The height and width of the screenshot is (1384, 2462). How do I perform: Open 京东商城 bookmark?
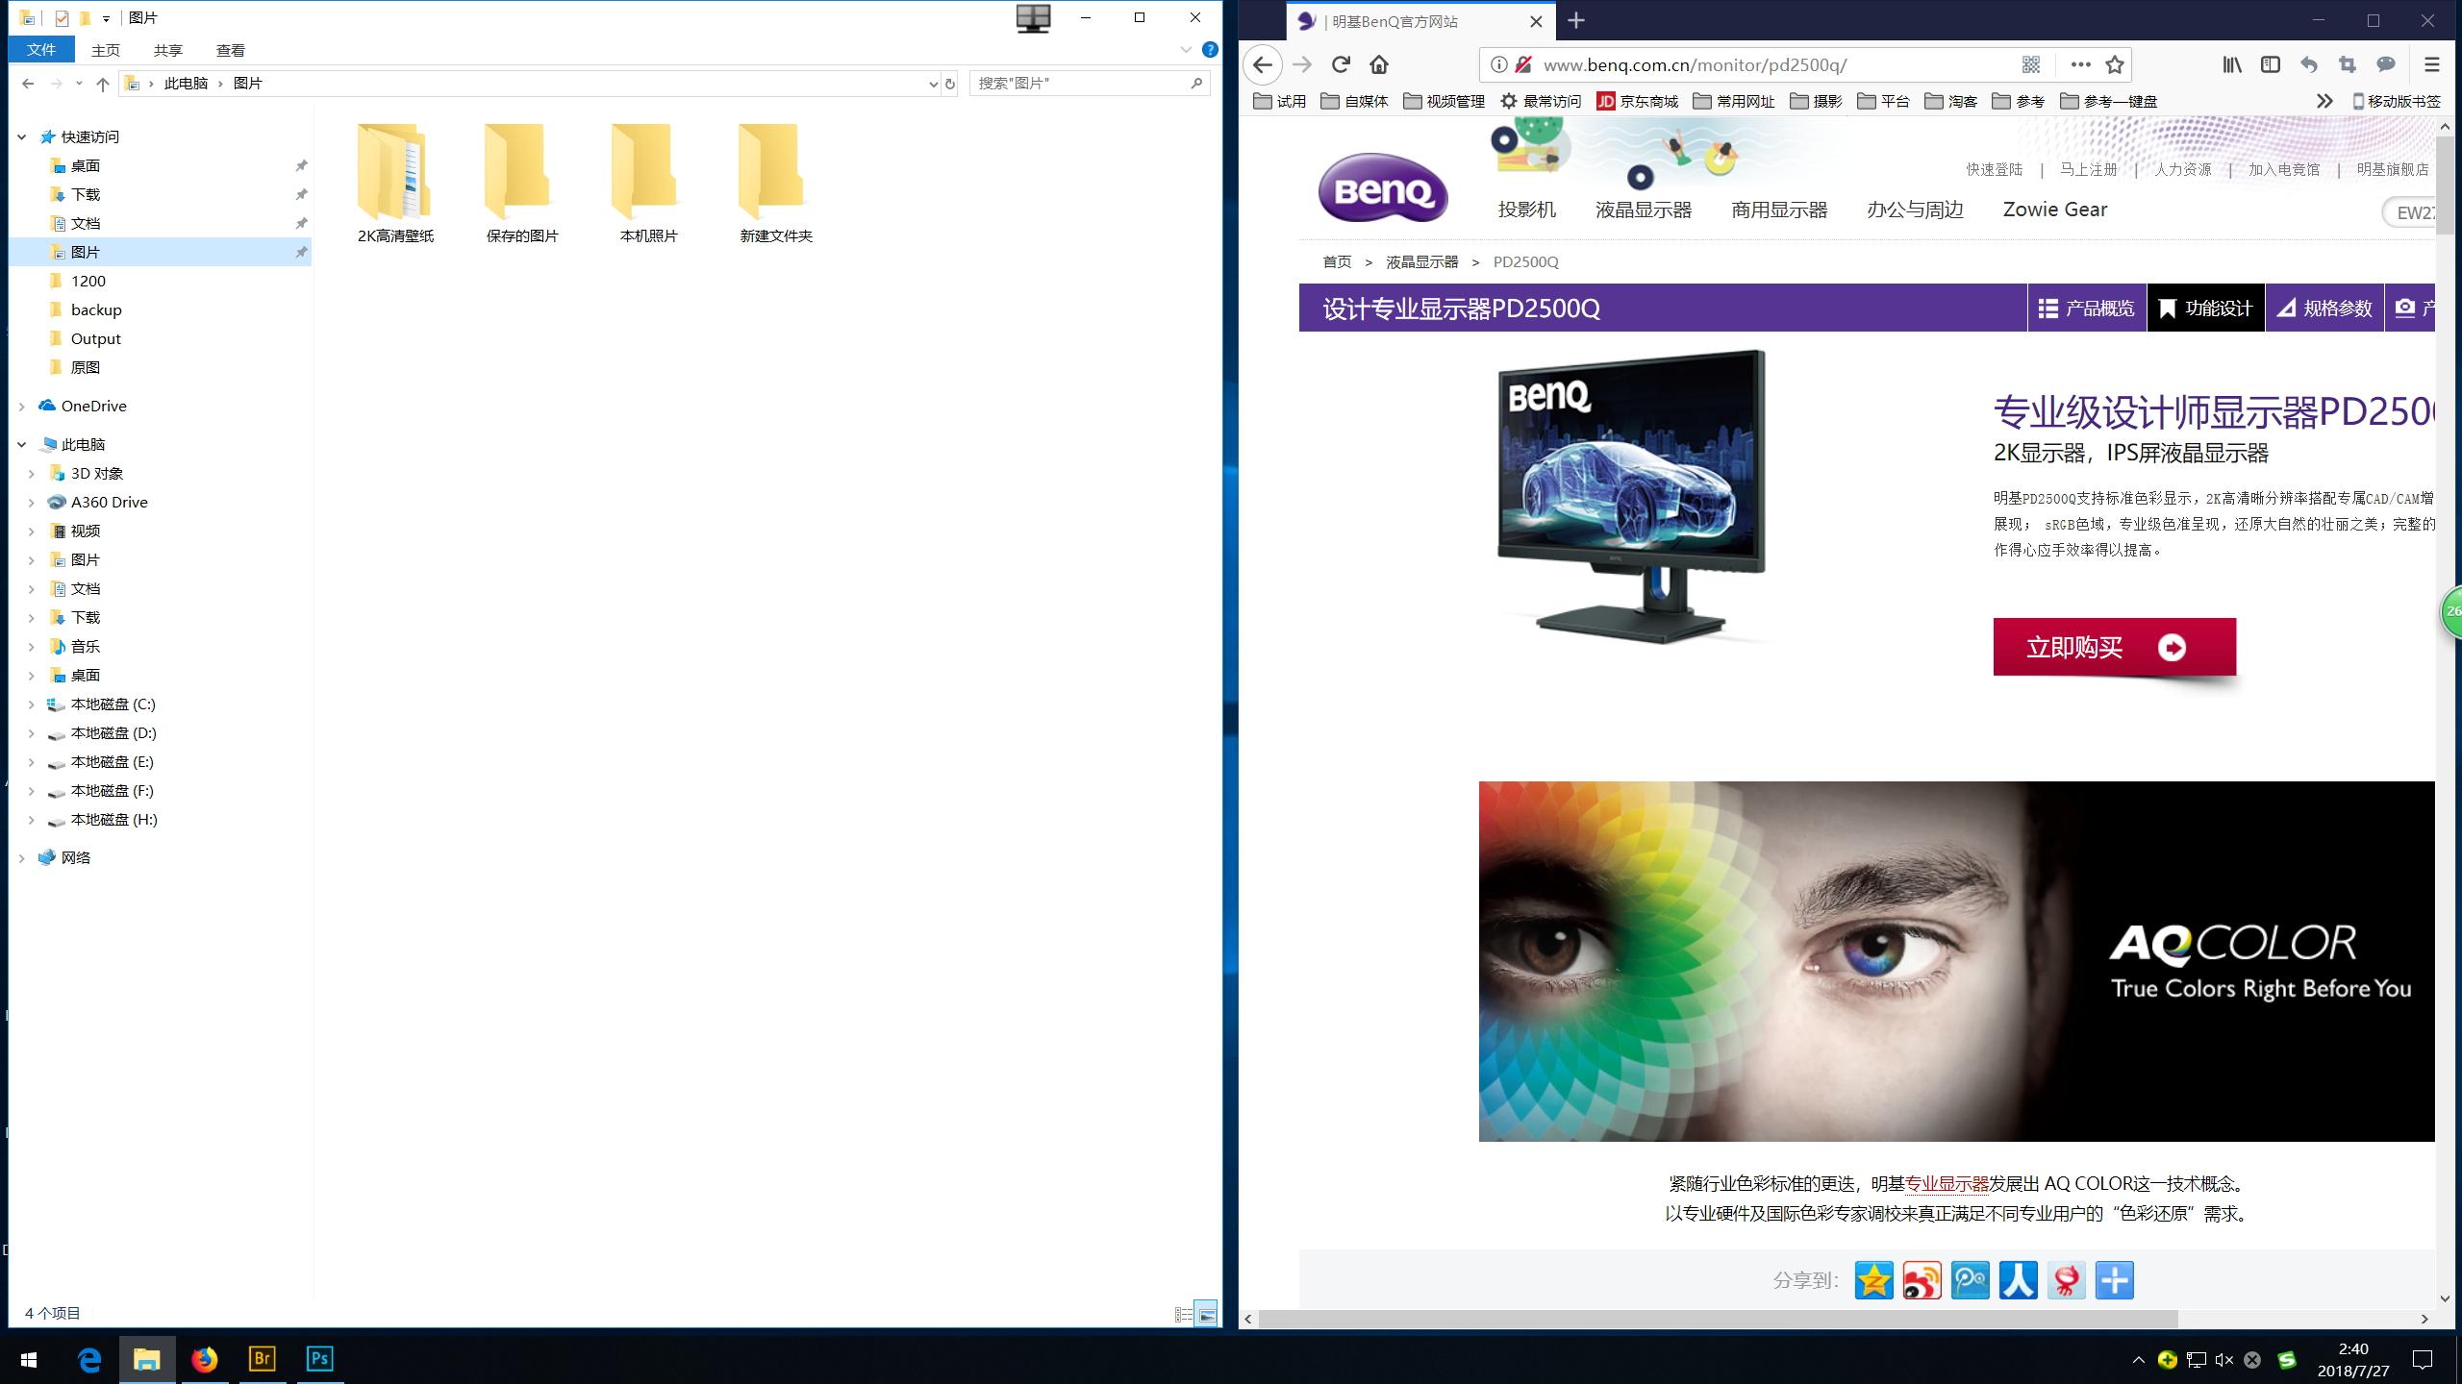pos(1637,101)
